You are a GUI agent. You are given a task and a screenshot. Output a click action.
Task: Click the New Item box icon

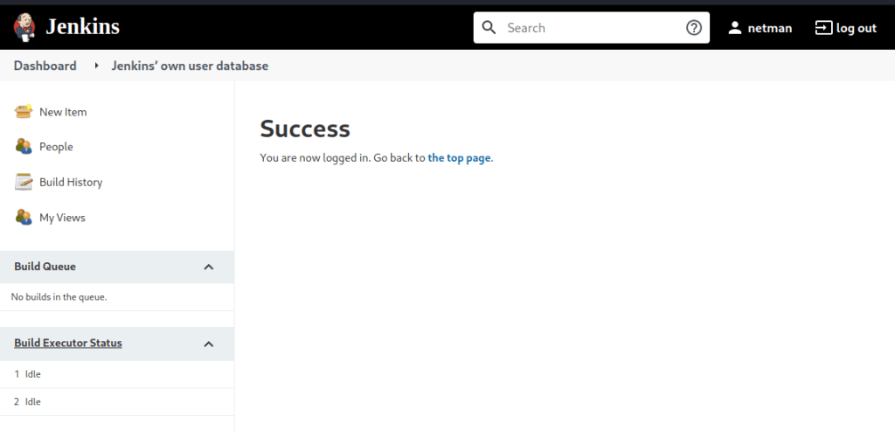click(24, 112)
